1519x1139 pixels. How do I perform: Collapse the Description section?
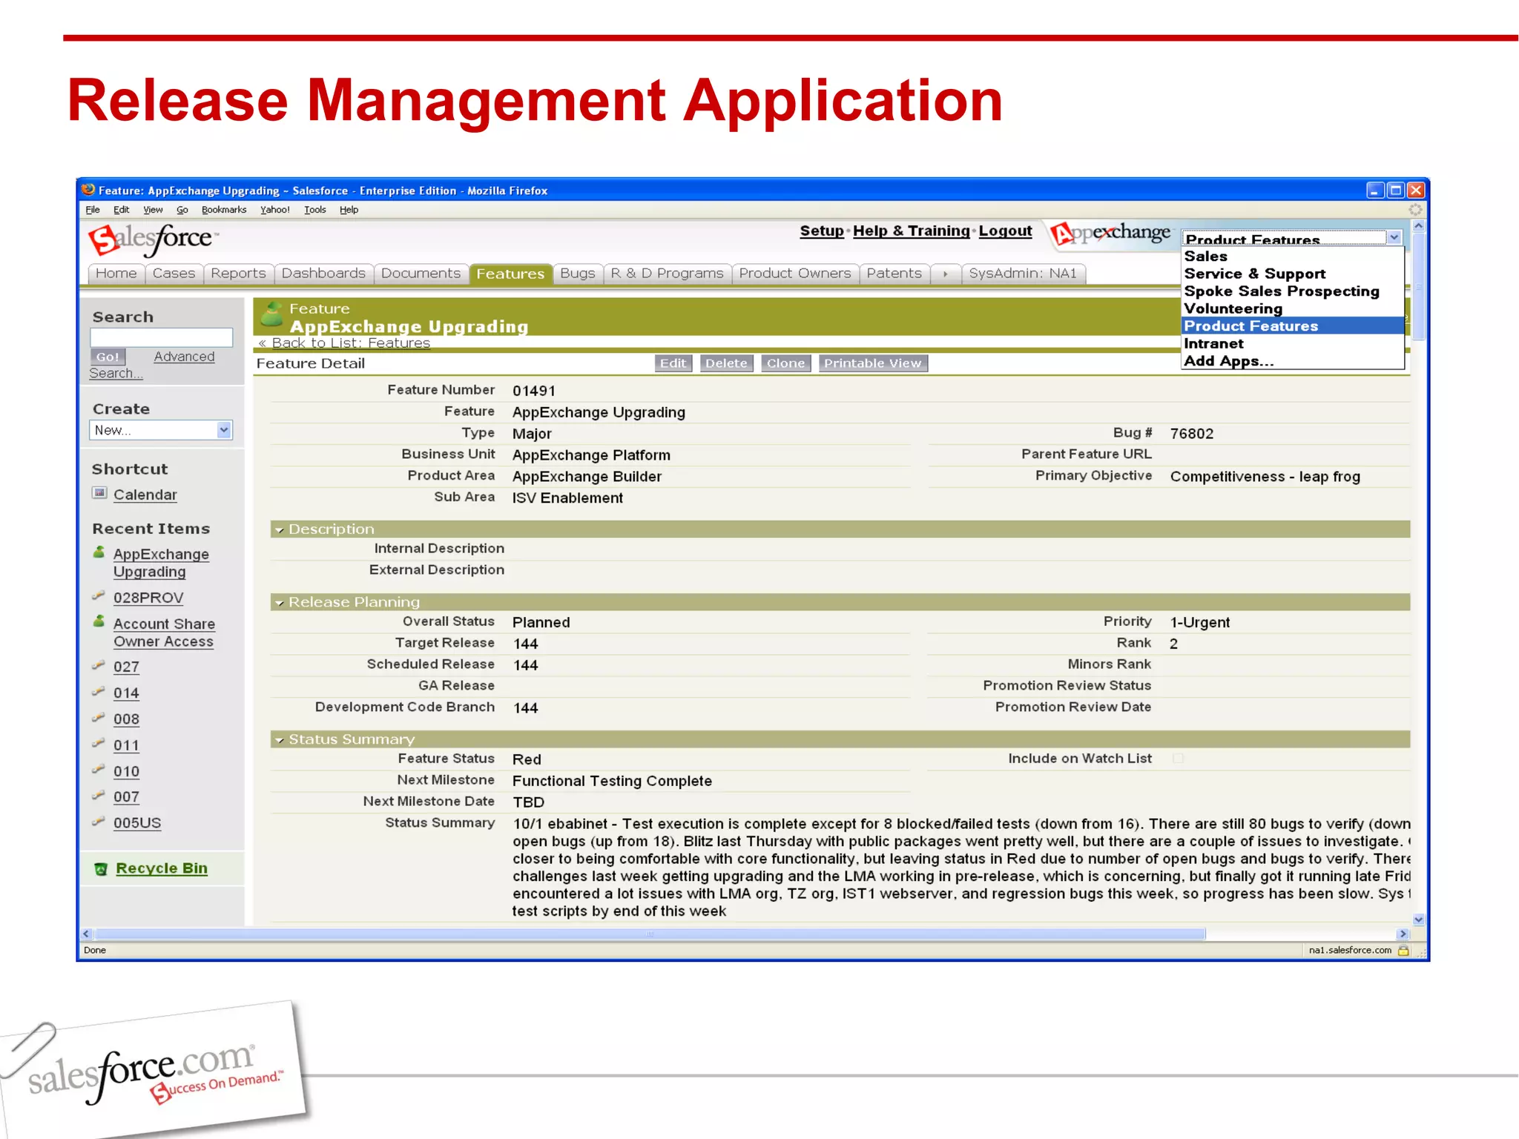[x=280, y=529]
